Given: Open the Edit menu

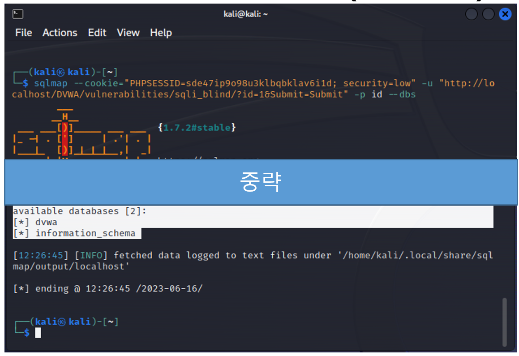Looking at the screenshot, I should pos(97,33).
